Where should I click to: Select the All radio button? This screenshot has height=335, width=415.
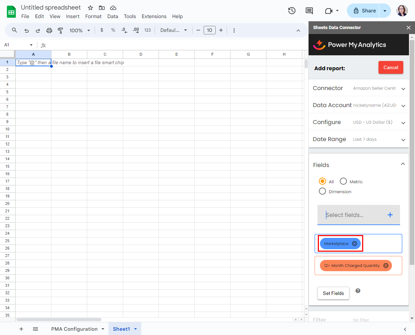(322, 182)
